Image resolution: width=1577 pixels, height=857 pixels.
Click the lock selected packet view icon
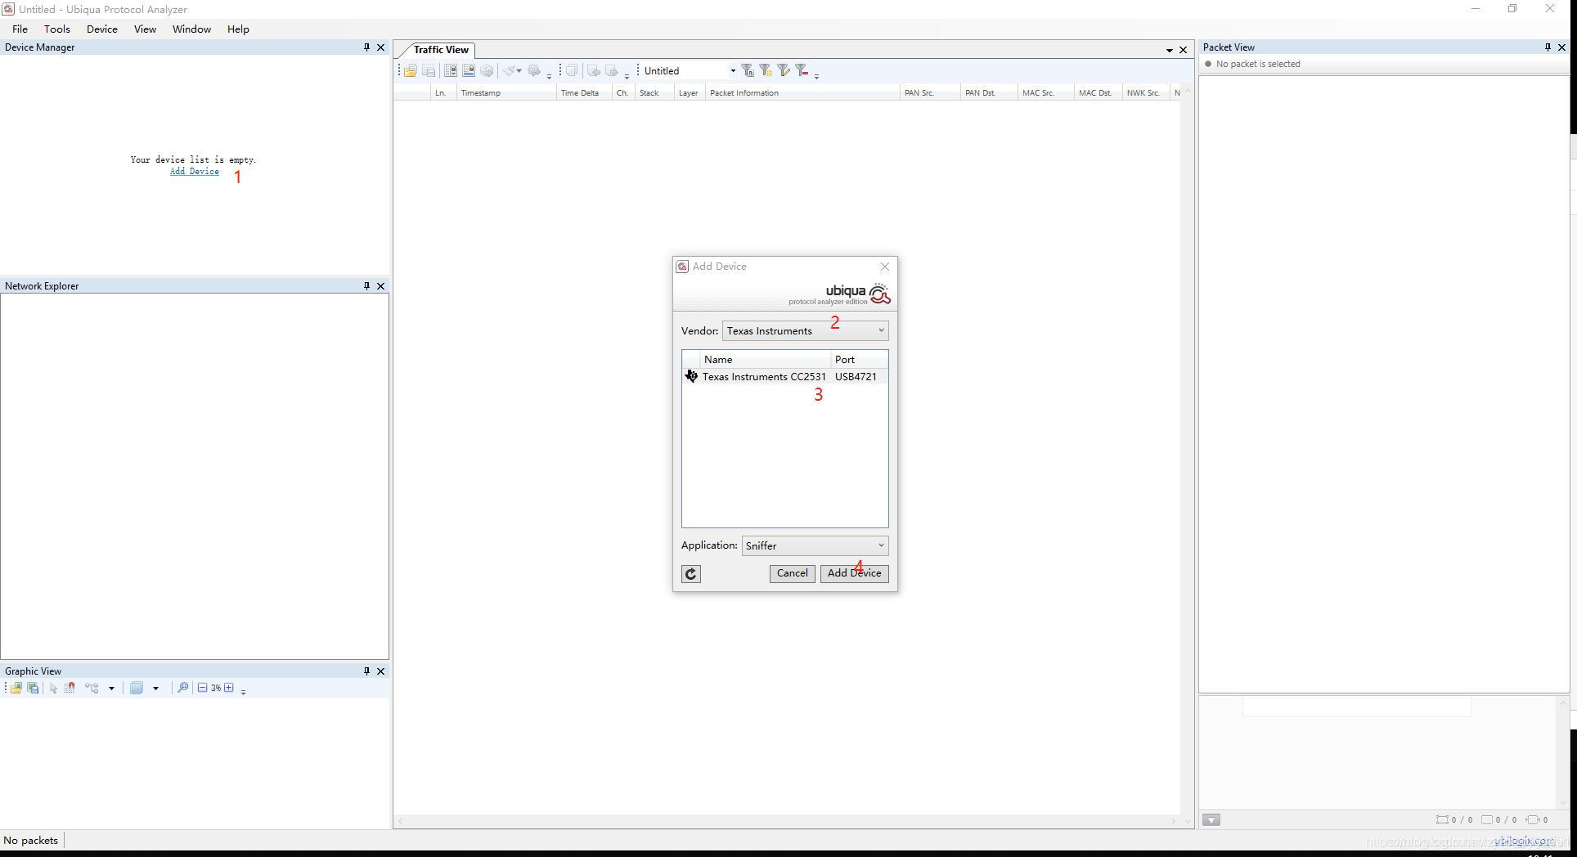click(469, 71)
